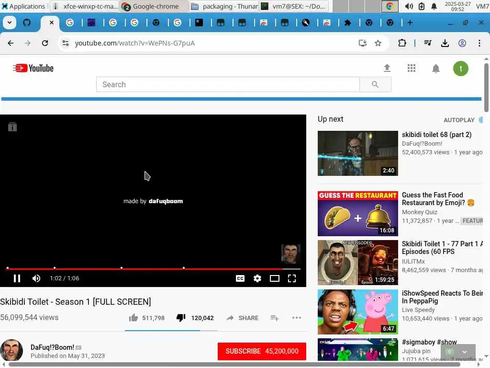Screen dimensions: 490x368
Task: Click the install app icon in address bar
Action: [x=363, y=43]
